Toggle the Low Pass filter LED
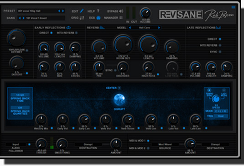The image size is (244, 166). [x=181, y=75]
